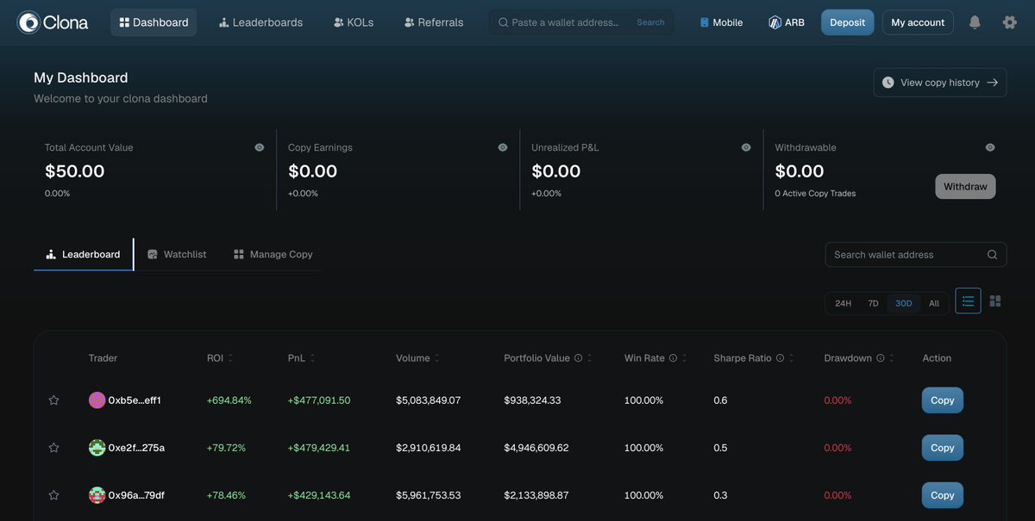Click Search button in top bar
The height and width of the screenshot is (521, 1035).
pos(650,22)
